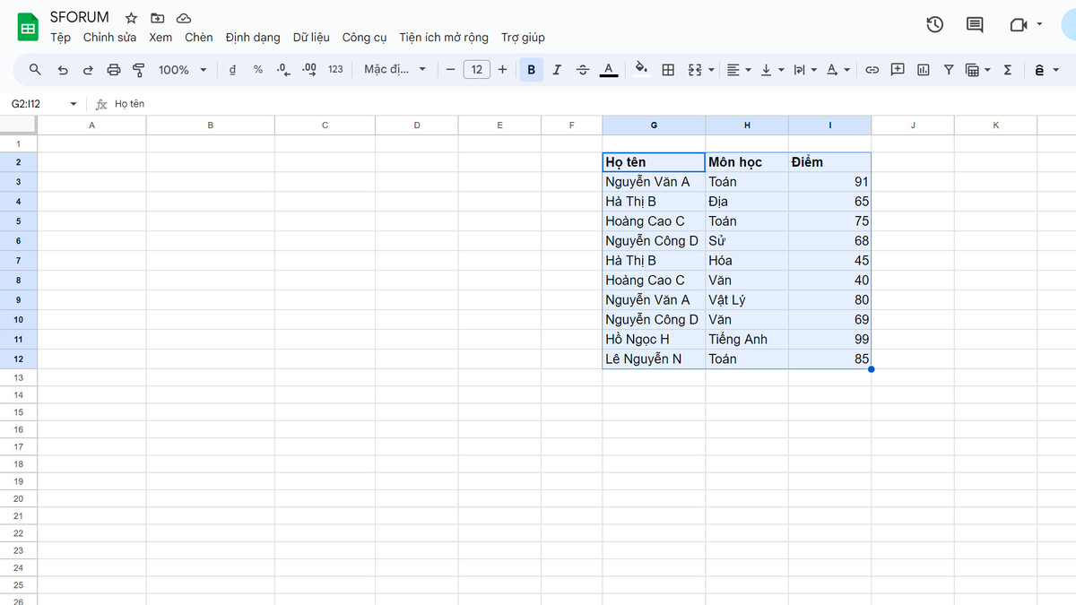Open the Chỉnh sửa menu
The height and width of the screenshot is (605, 1076).
coord(109,38)
